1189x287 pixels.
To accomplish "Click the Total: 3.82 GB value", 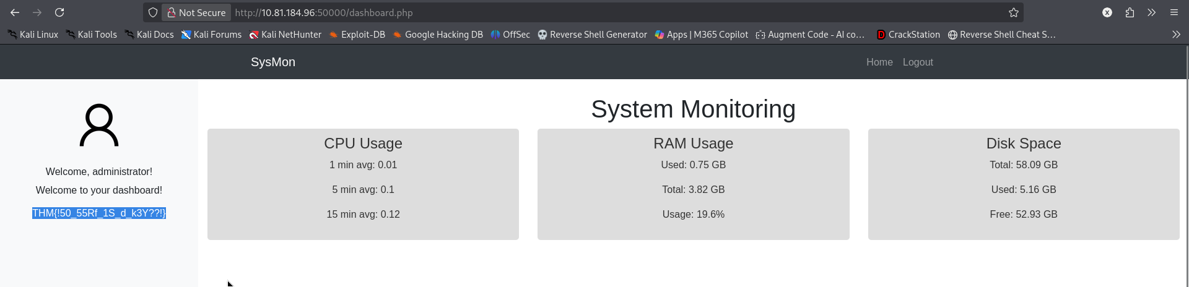I will [x=693, y=189].
